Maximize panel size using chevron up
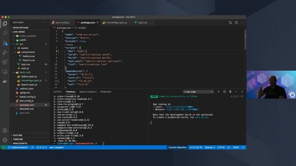296x166 pixels. pos(236,92)
